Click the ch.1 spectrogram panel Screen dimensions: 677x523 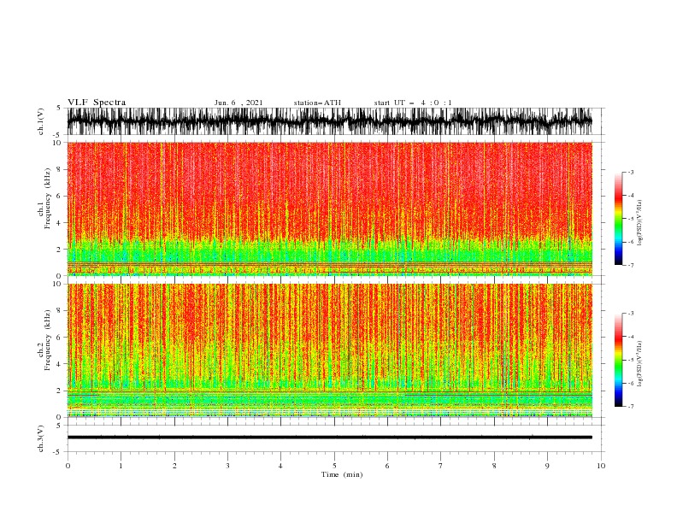tap(329, 209)
